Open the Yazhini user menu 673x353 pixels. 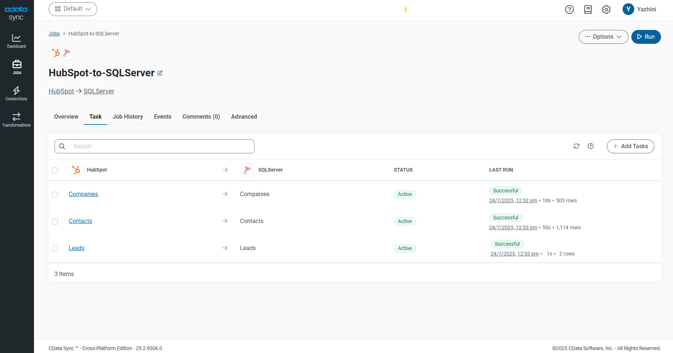pyautogui.click(x=639, y=9)
